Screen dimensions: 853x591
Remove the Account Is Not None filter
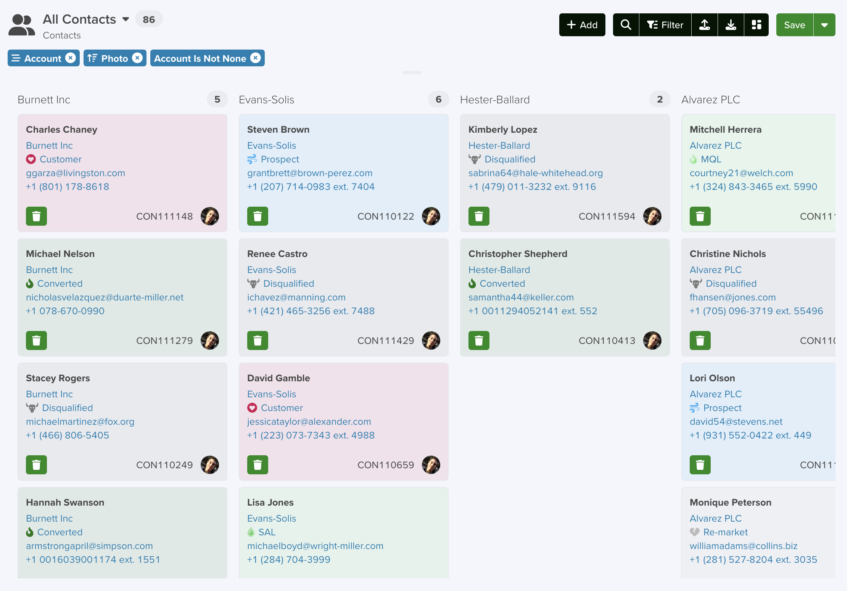pos(256,58)
